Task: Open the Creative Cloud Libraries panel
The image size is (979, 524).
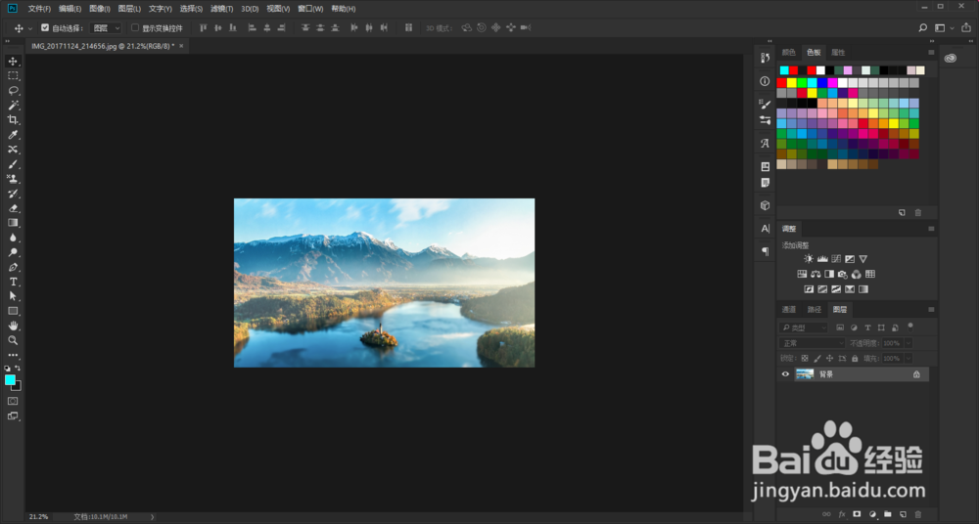Action: pyautogui.click(x=951, y=58)
